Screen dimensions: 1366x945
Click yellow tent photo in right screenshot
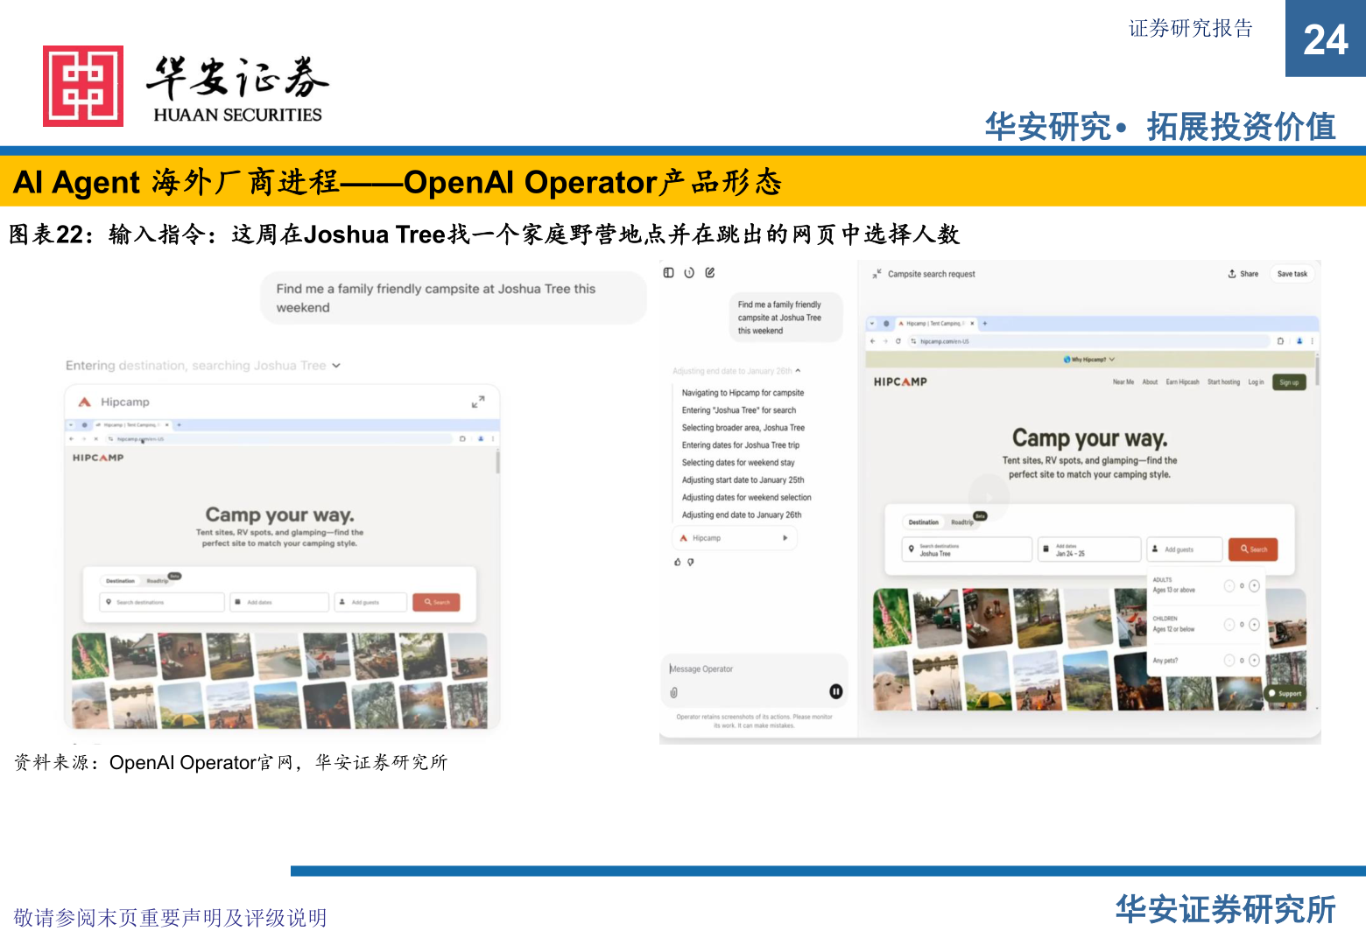987,680
